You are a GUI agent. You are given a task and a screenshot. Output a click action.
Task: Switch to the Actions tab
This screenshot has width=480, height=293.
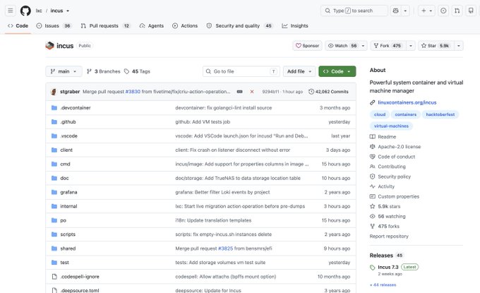tap(185, 25)
